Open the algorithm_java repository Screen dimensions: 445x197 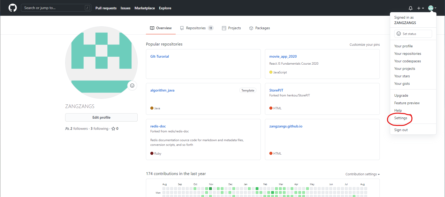pos(162,90)
